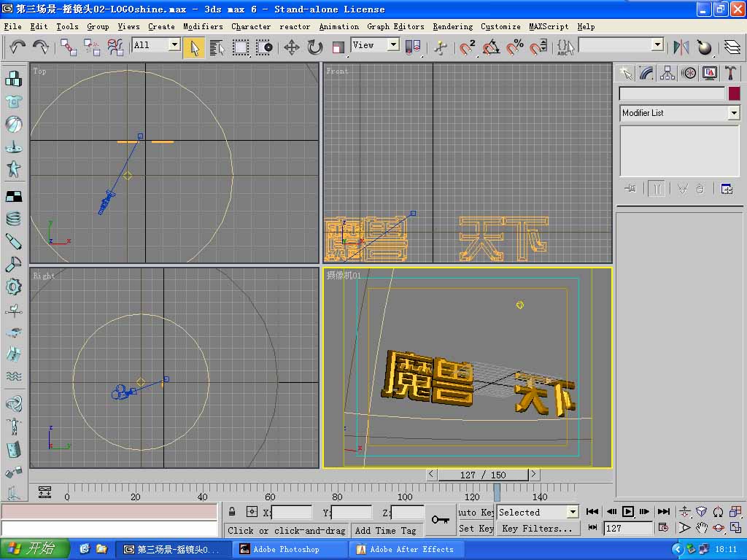The height and width of the screenshot is (560, 747).
Task: Activate Bind to Space Warp tool
Action: pos(115,47)
